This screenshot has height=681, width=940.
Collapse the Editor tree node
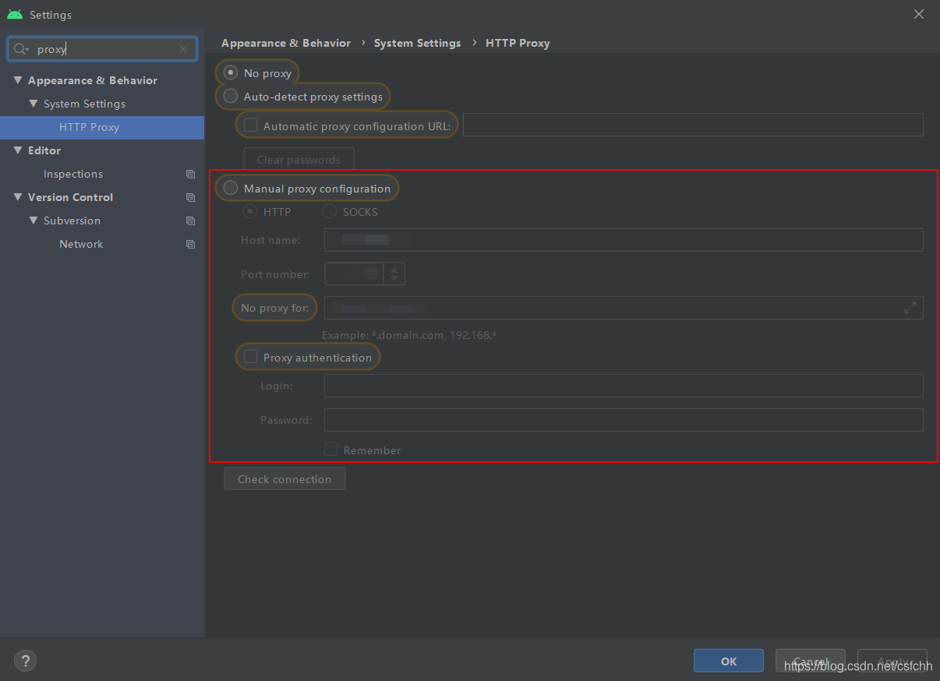17,150
